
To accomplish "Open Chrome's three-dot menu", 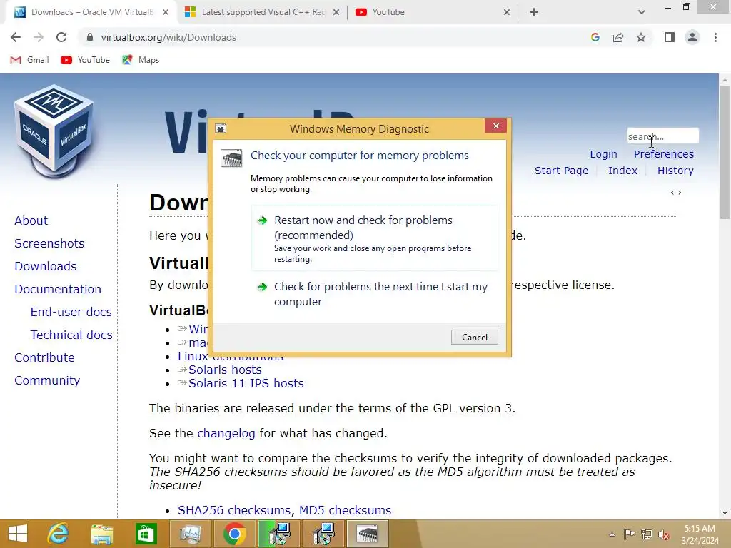I will [715, 37].
